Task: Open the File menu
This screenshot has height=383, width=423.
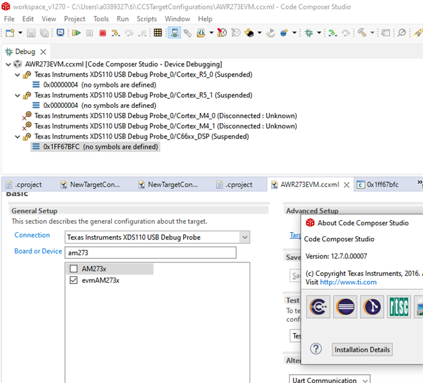Action: 9,19
